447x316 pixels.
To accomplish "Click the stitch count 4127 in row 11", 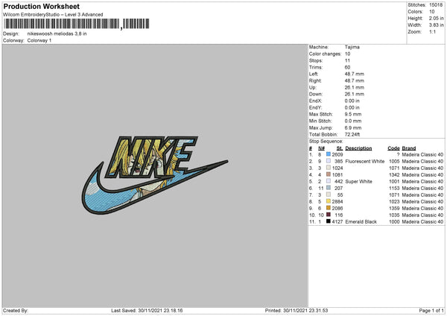I will (x=337, y=221).
